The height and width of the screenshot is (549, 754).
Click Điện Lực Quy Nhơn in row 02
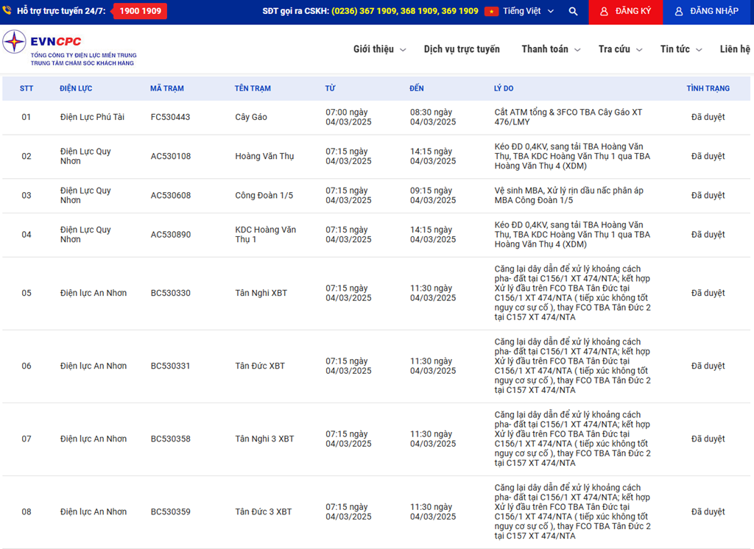(85, 156)
